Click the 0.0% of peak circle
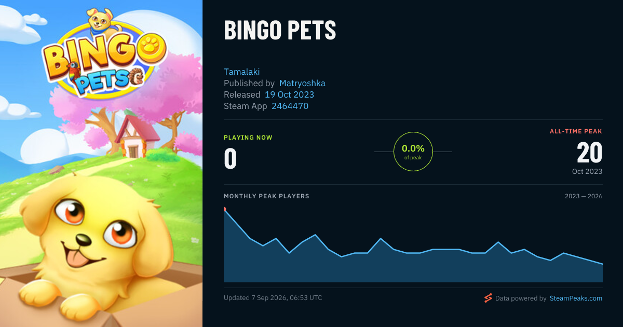 413,152
